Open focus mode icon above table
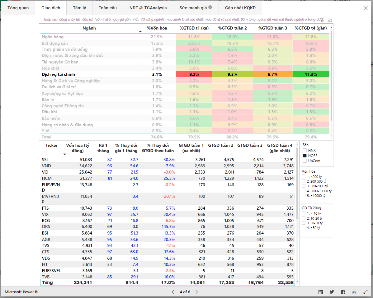This screenshot has width=373, height=298. pos(330,20)
